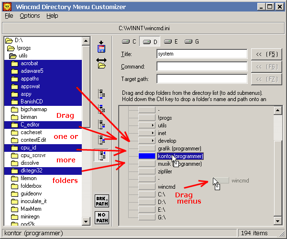Click the open folder icon for D:\
The image size is (287, 239).
(x=9, y=40)
